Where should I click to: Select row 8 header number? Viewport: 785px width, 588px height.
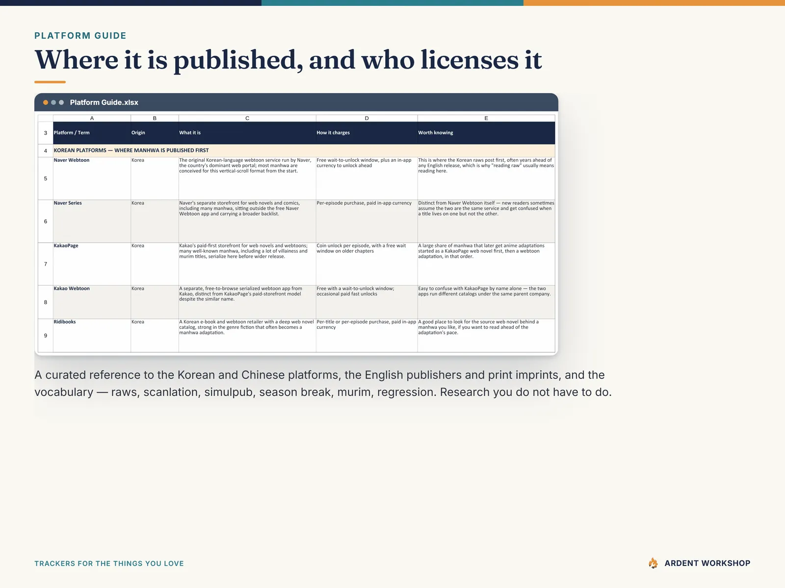(x=46, y=302)
